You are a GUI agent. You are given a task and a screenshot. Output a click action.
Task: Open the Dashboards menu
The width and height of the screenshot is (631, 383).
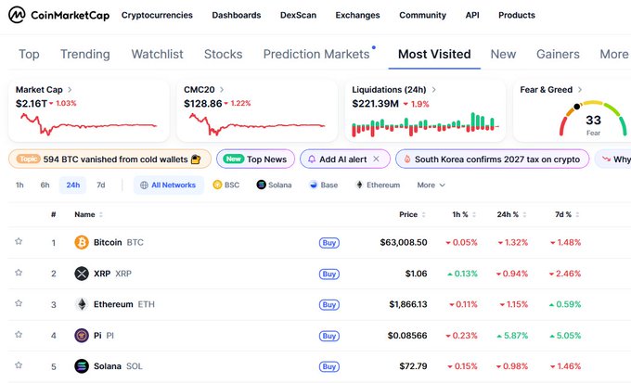coord(237,15)
